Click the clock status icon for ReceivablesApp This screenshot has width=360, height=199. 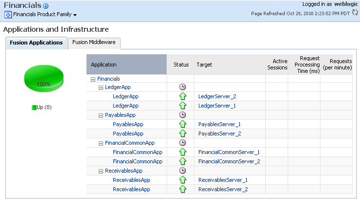pos(183,171)
